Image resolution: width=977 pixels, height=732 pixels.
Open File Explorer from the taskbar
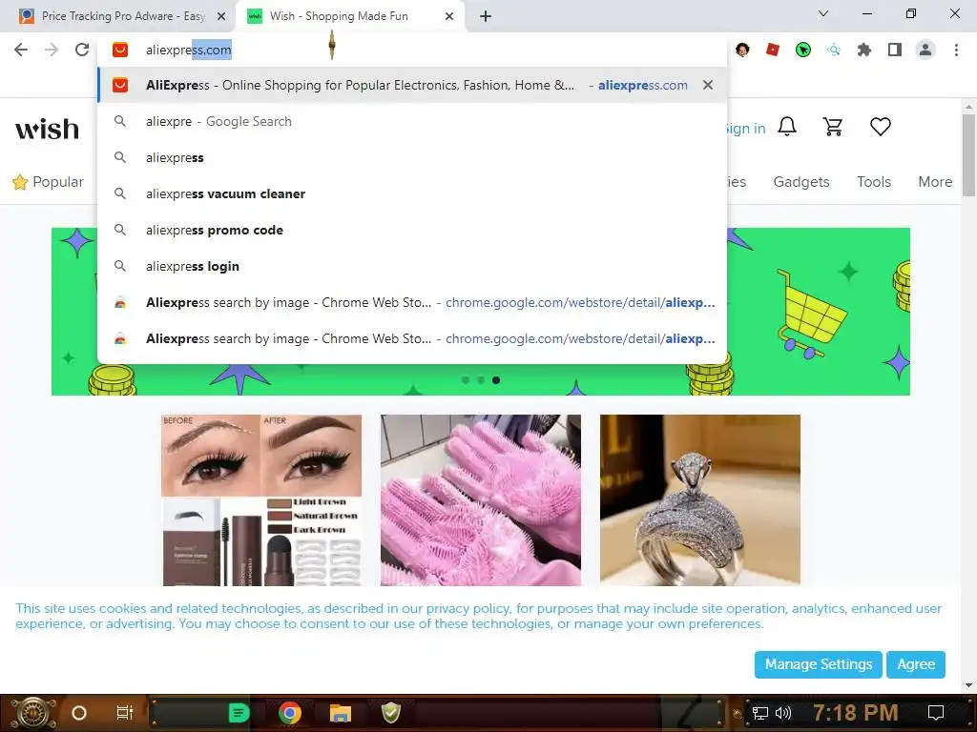point(341,713)
